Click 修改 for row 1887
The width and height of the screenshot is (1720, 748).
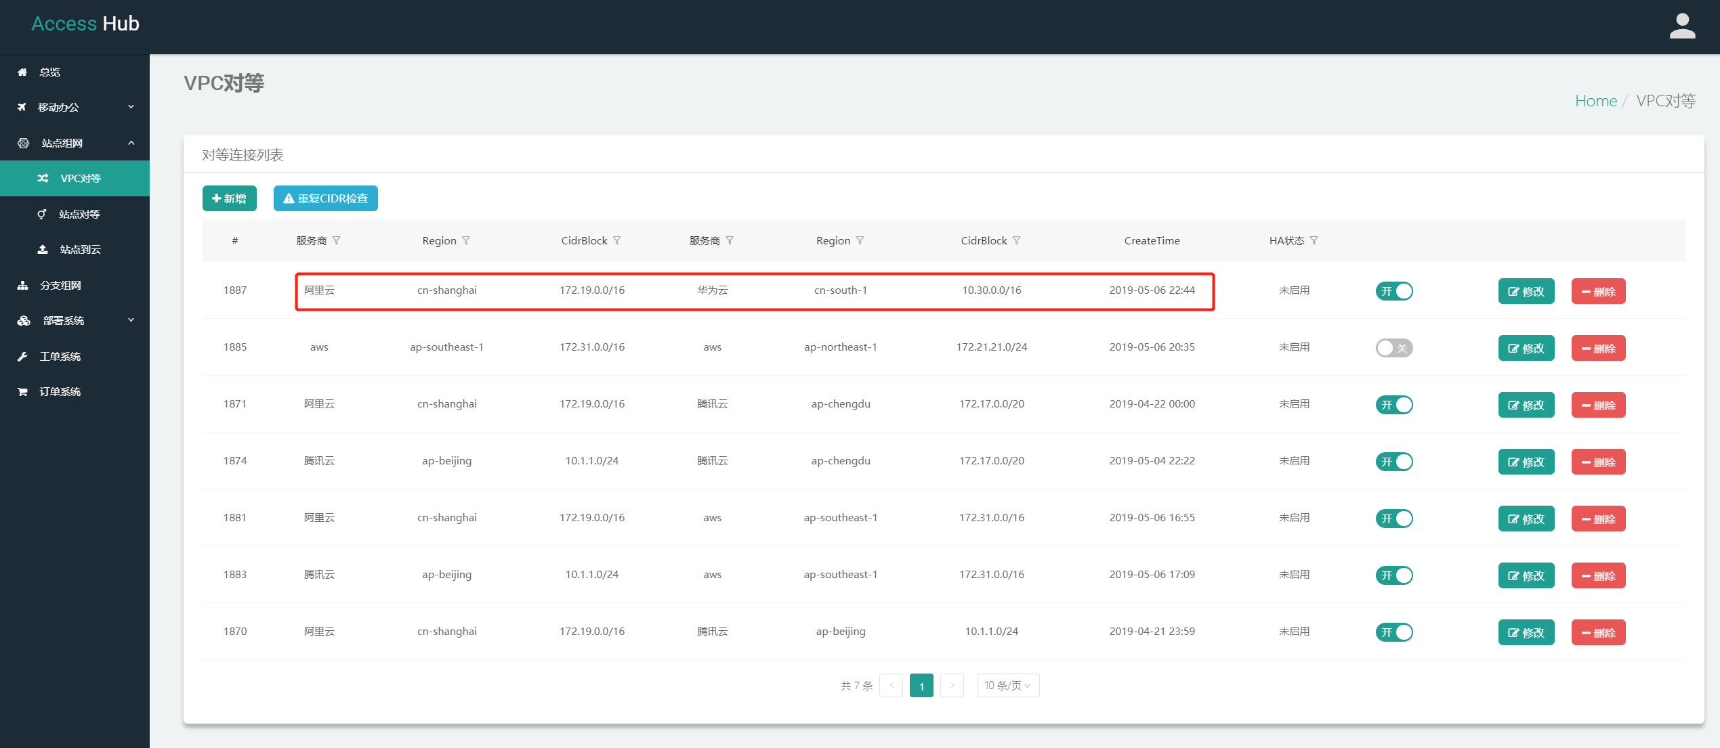point(1526,291)
